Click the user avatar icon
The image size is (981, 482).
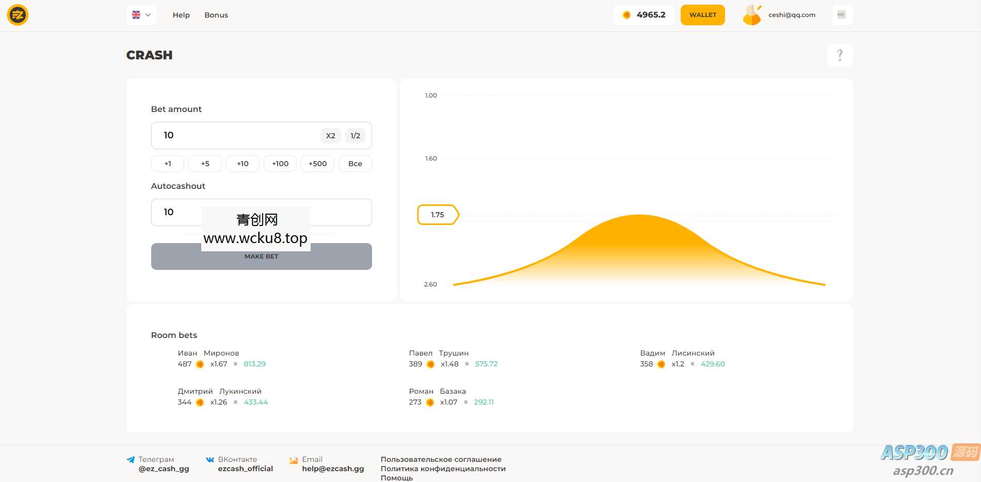coord(752,15)
